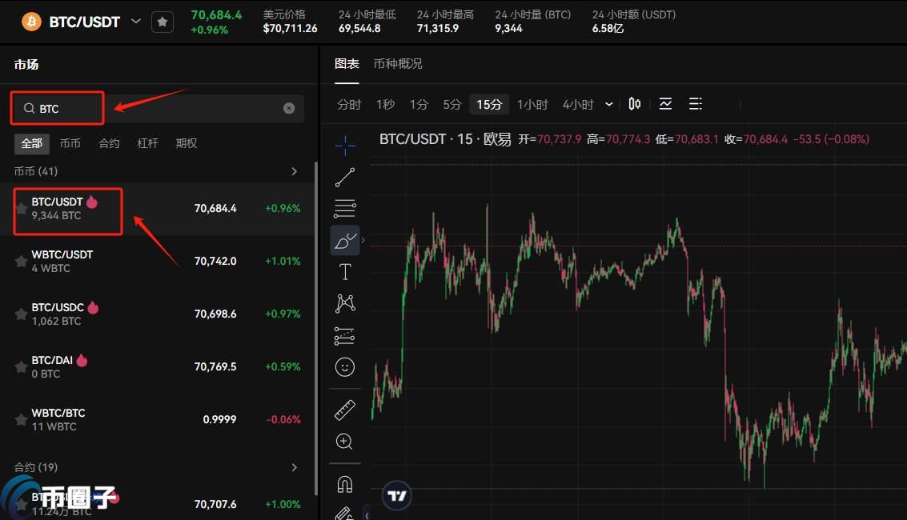
Task: Open the more timeframes dropdown arrow
Action: (608, 105)
